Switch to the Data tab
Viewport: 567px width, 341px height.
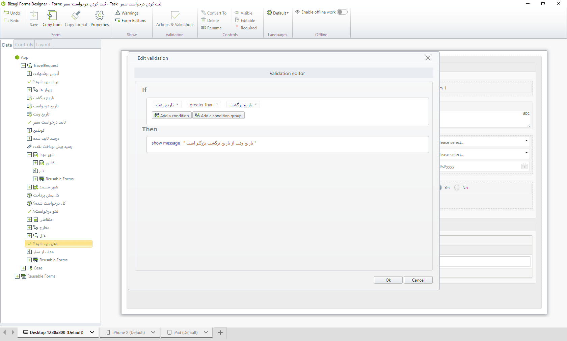point(7,45)
